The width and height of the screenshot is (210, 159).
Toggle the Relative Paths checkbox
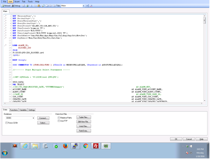click(x=59, y=118)
